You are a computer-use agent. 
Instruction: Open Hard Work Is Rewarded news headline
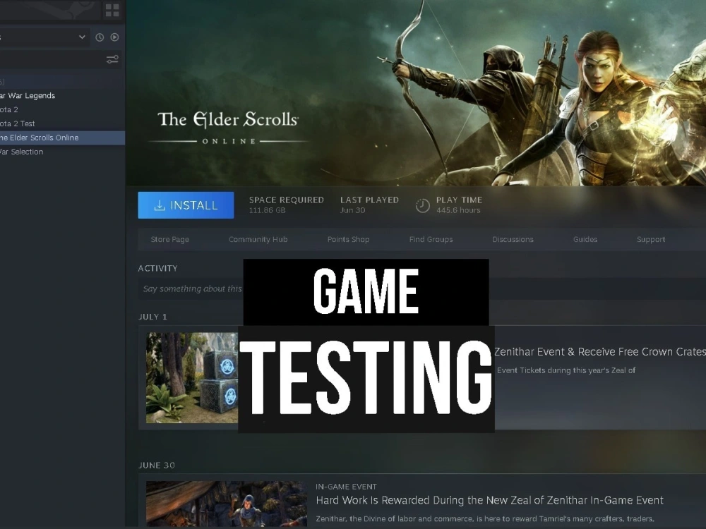(489, 500)
